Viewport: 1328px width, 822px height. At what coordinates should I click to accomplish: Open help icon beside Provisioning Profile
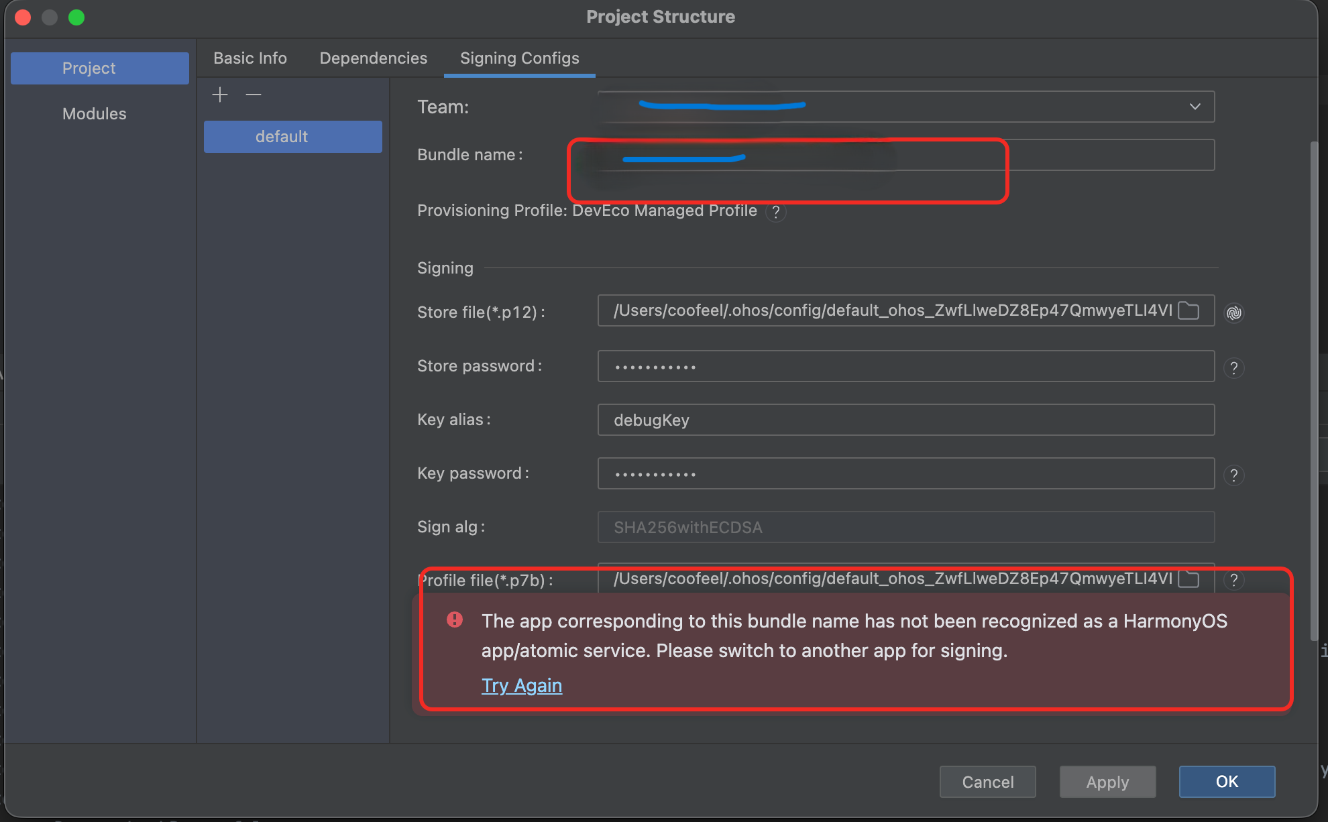pos(776,212)
